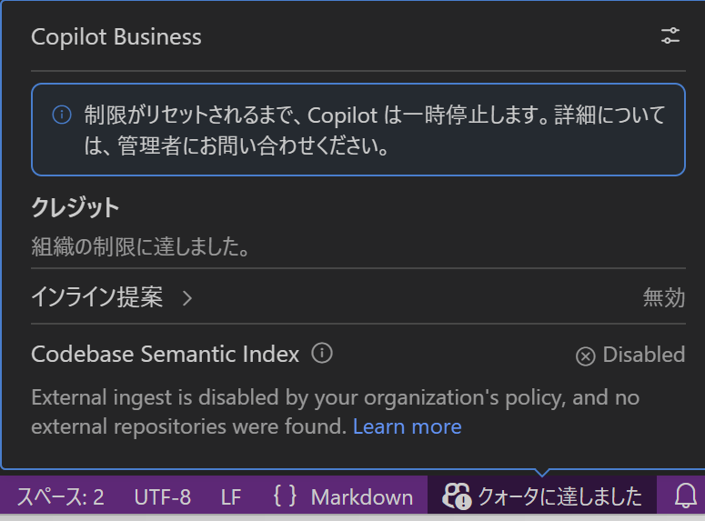Click the 無効 status of inline suggestions
The image size is (705, 521).
(x=664, y=297)
